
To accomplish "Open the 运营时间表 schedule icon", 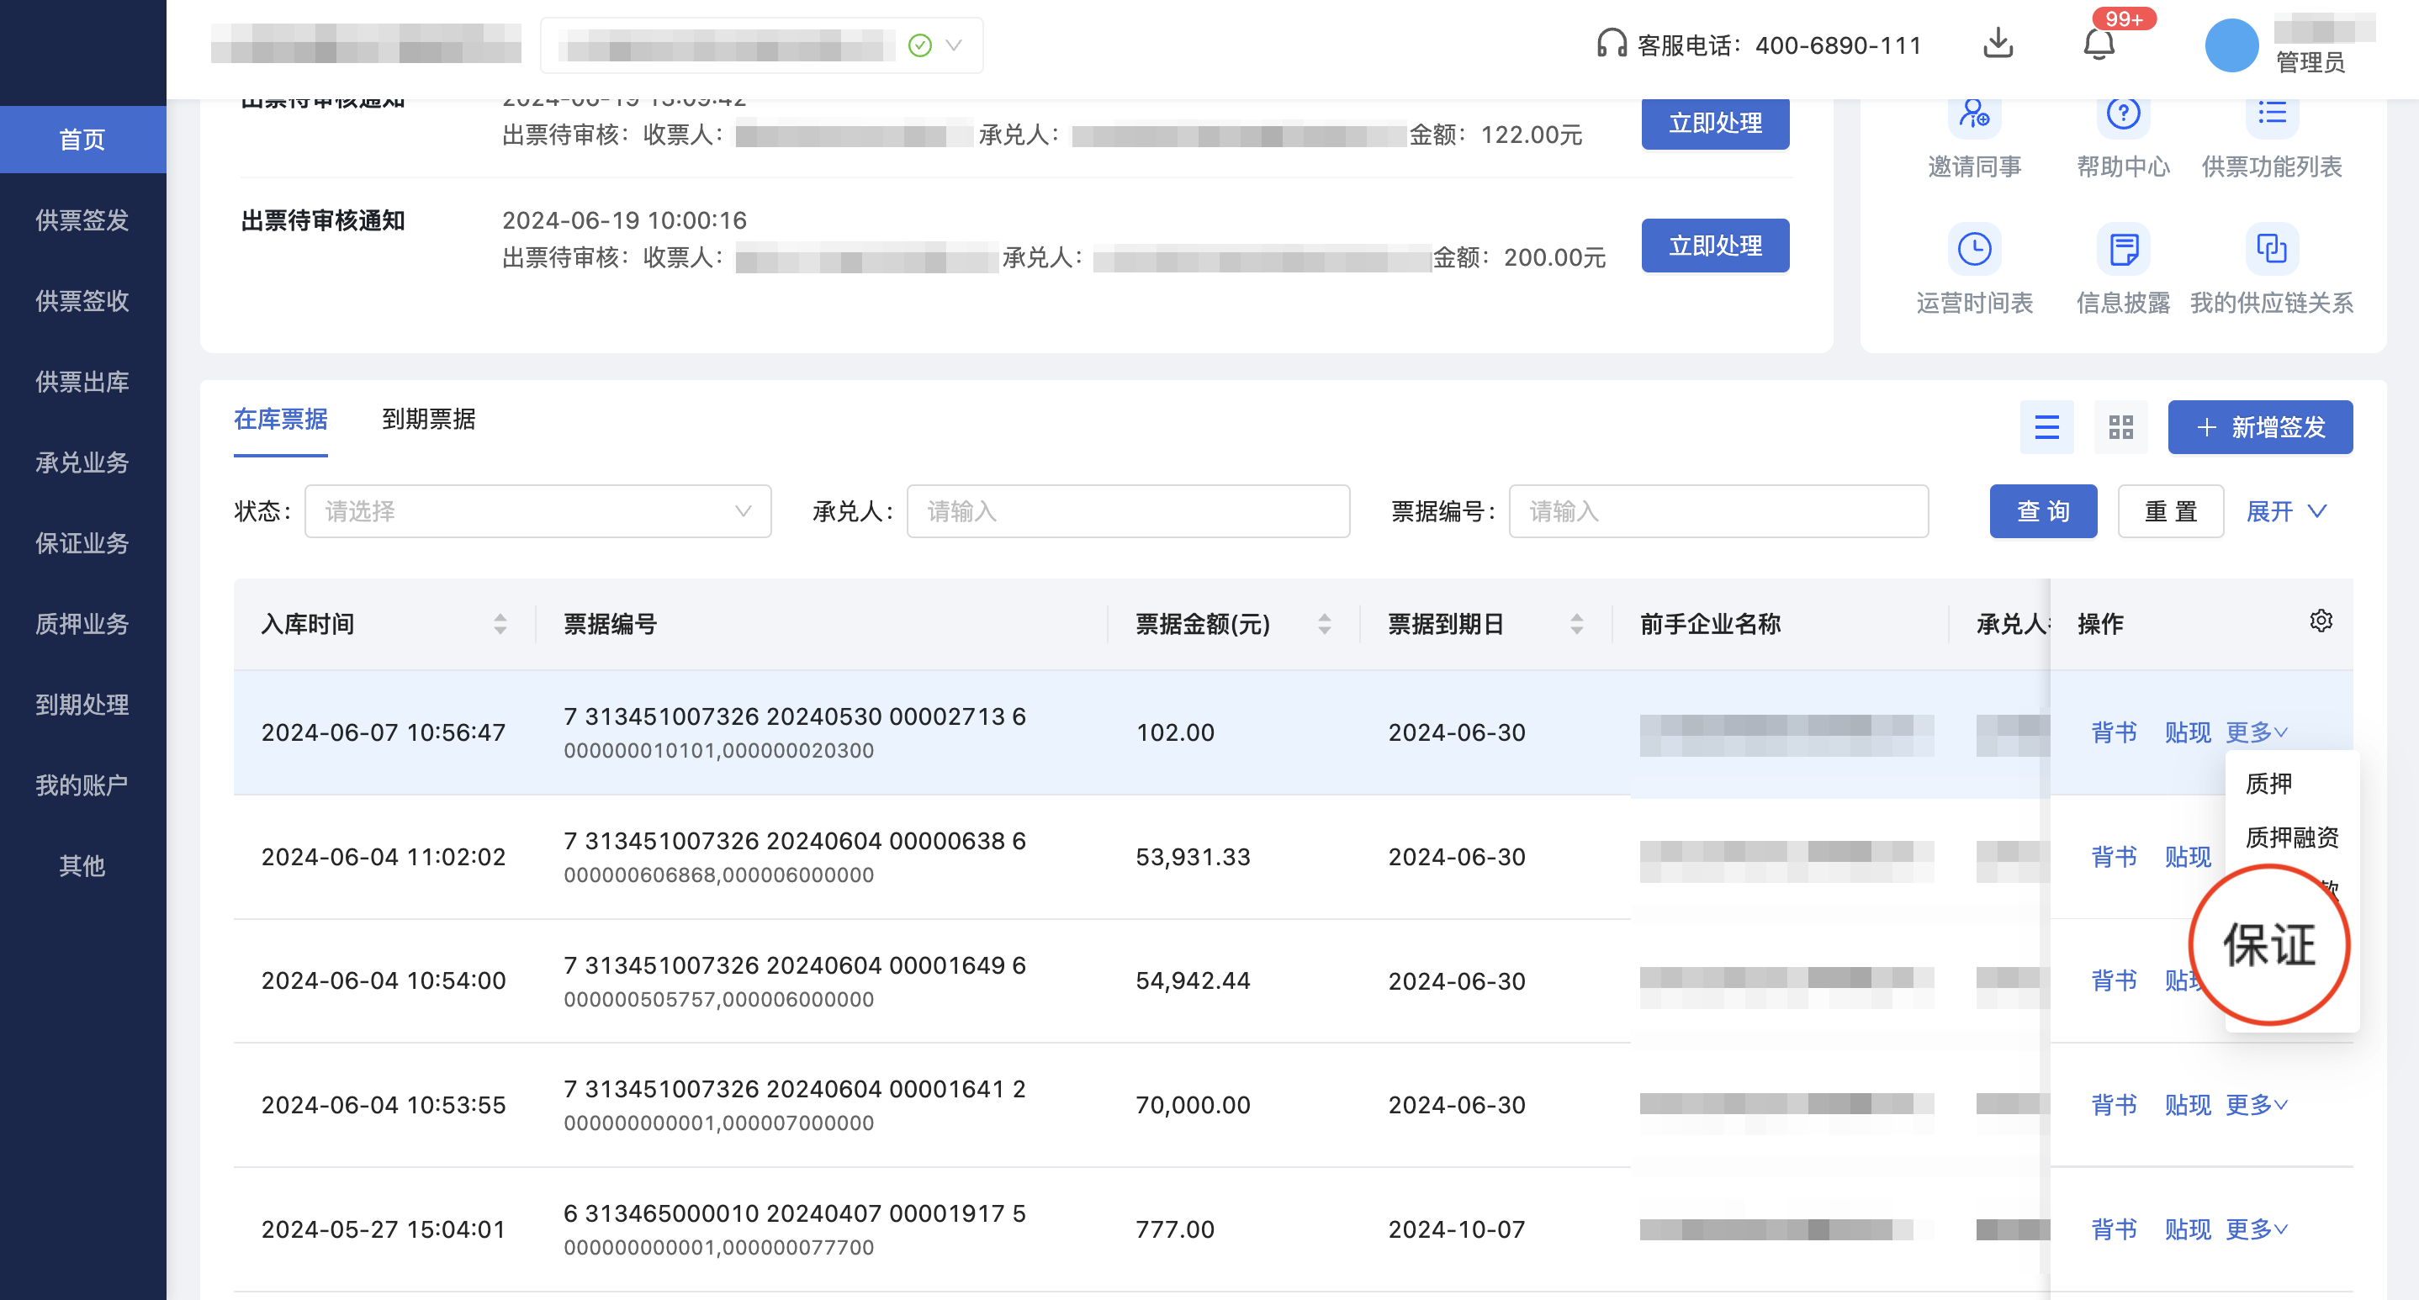I will tap(1975, 250).
